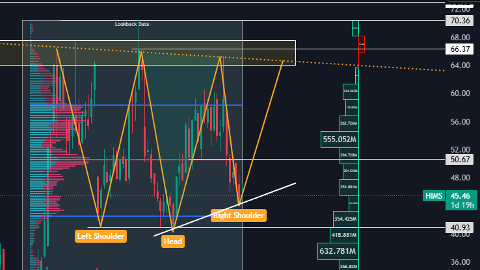Viewport: 480px width, 270px height.
Task: Select the Left Shoulder annotation label
Action: 101,236
